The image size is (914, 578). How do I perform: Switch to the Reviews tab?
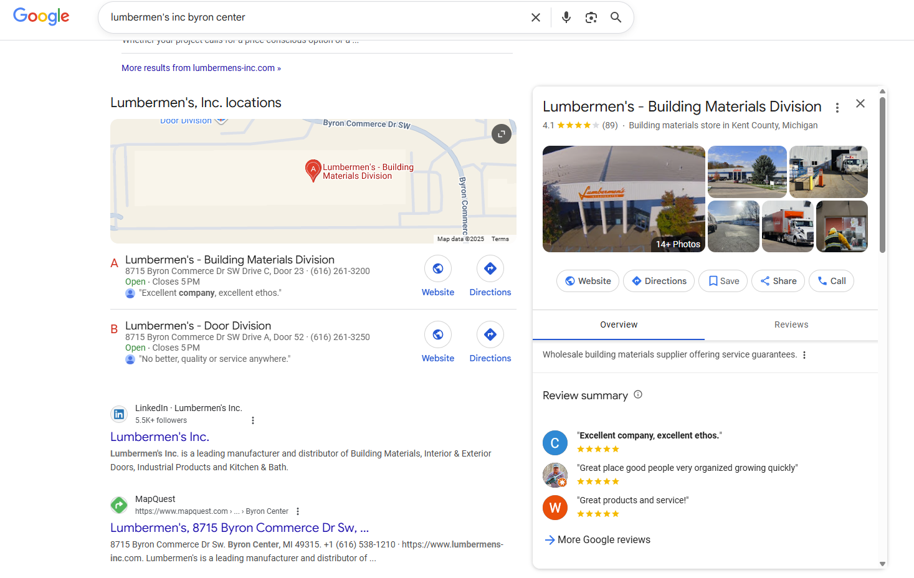click(791, 325)
